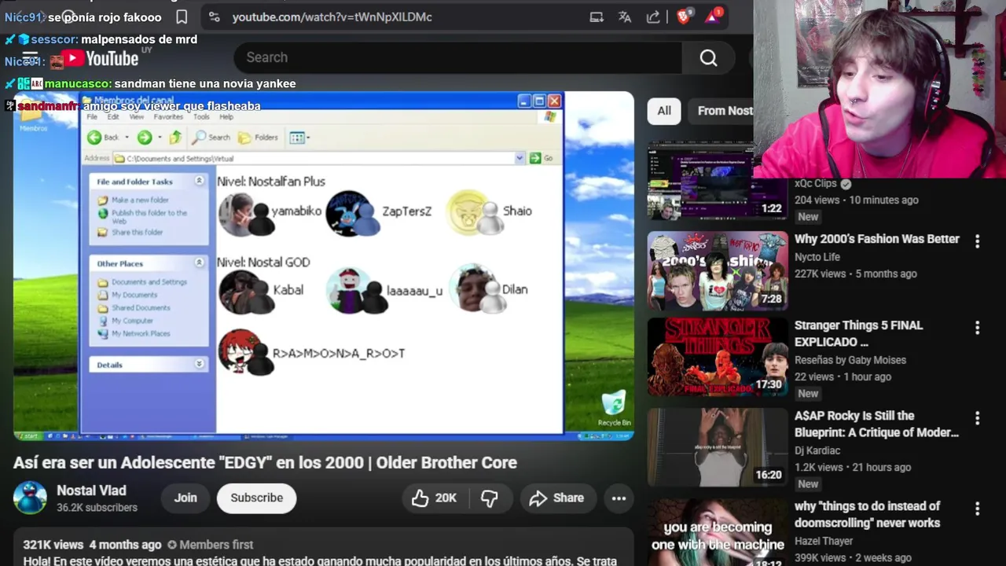
Task: Open the Edit menu in Explorer
Action: click(113, 116)
